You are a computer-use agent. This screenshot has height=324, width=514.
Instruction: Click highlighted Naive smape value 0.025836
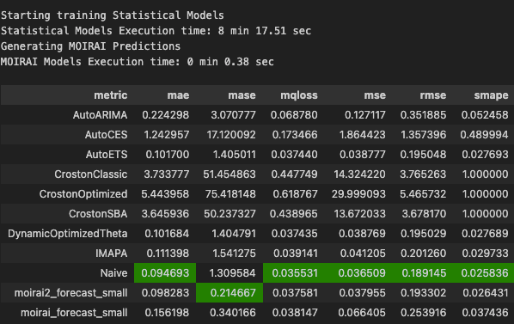click(x=484, y=273)
